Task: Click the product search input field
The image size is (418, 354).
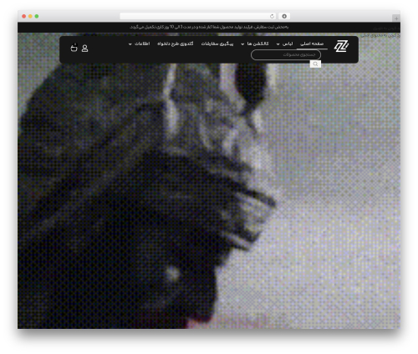Action: (286, 54)
